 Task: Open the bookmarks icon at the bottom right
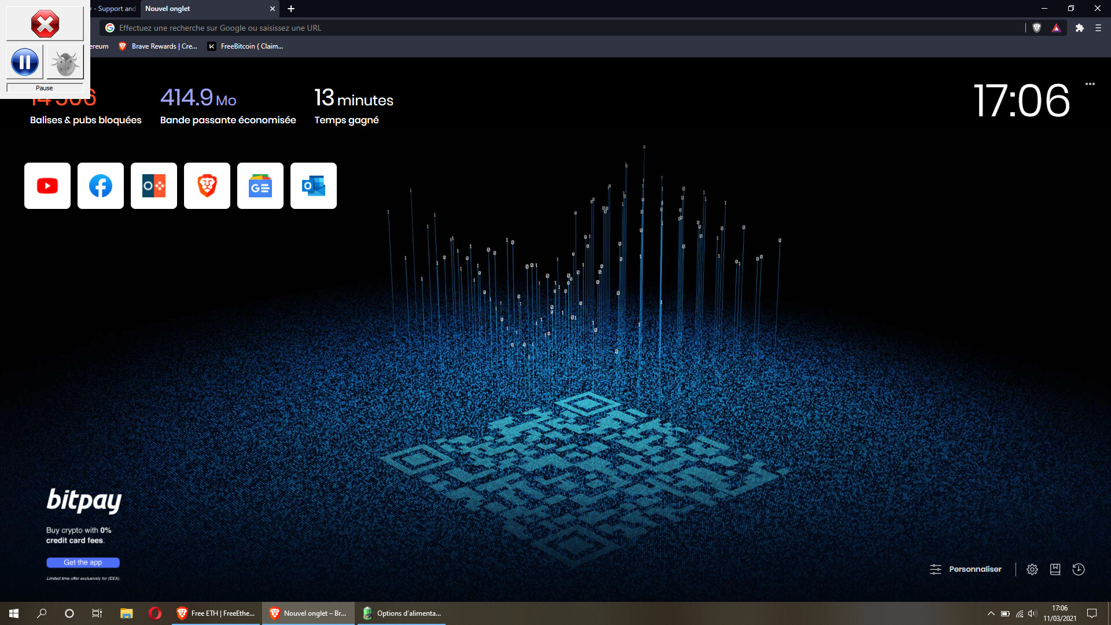tap(1055, 569)
